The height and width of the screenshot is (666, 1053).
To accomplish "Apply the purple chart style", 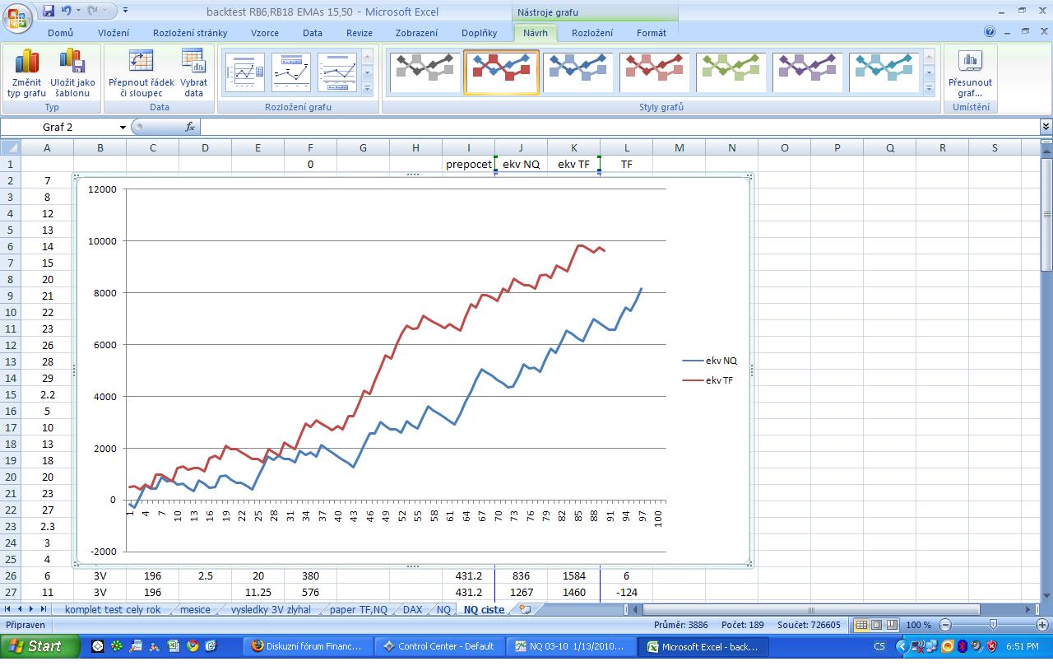I will tap(807, 72).
